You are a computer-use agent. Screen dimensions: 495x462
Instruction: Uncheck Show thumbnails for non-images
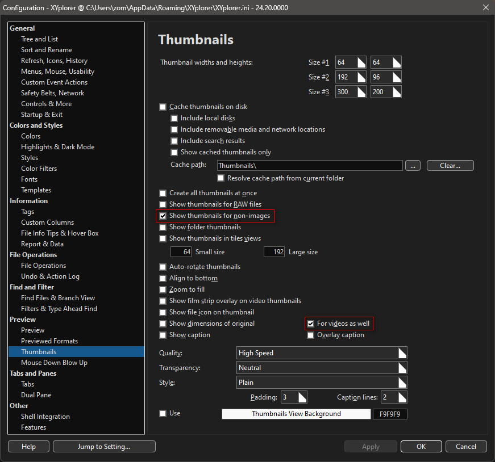tap(163, 216)
